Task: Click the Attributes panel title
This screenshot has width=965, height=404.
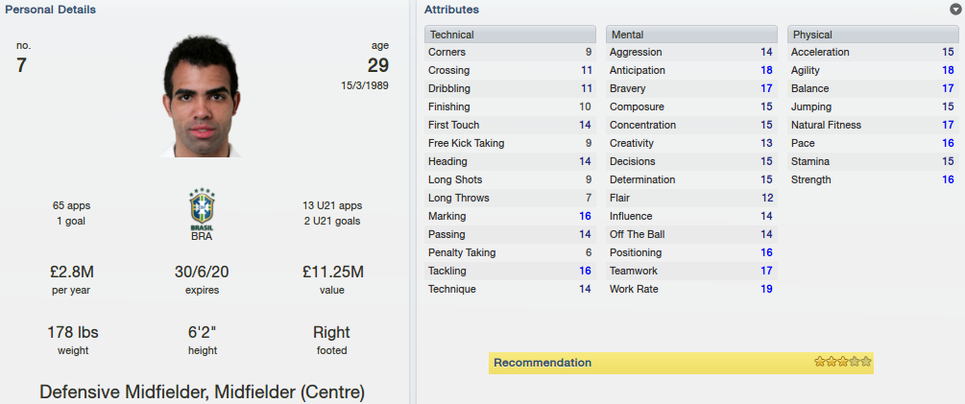Action: click(x=451, y=10)
